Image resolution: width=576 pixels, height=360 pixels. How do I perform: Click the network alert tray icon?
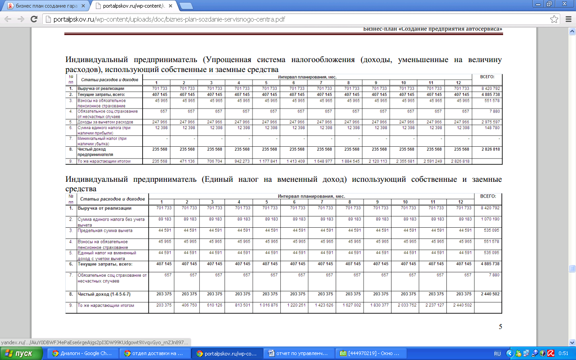click(x=534, y=354)
